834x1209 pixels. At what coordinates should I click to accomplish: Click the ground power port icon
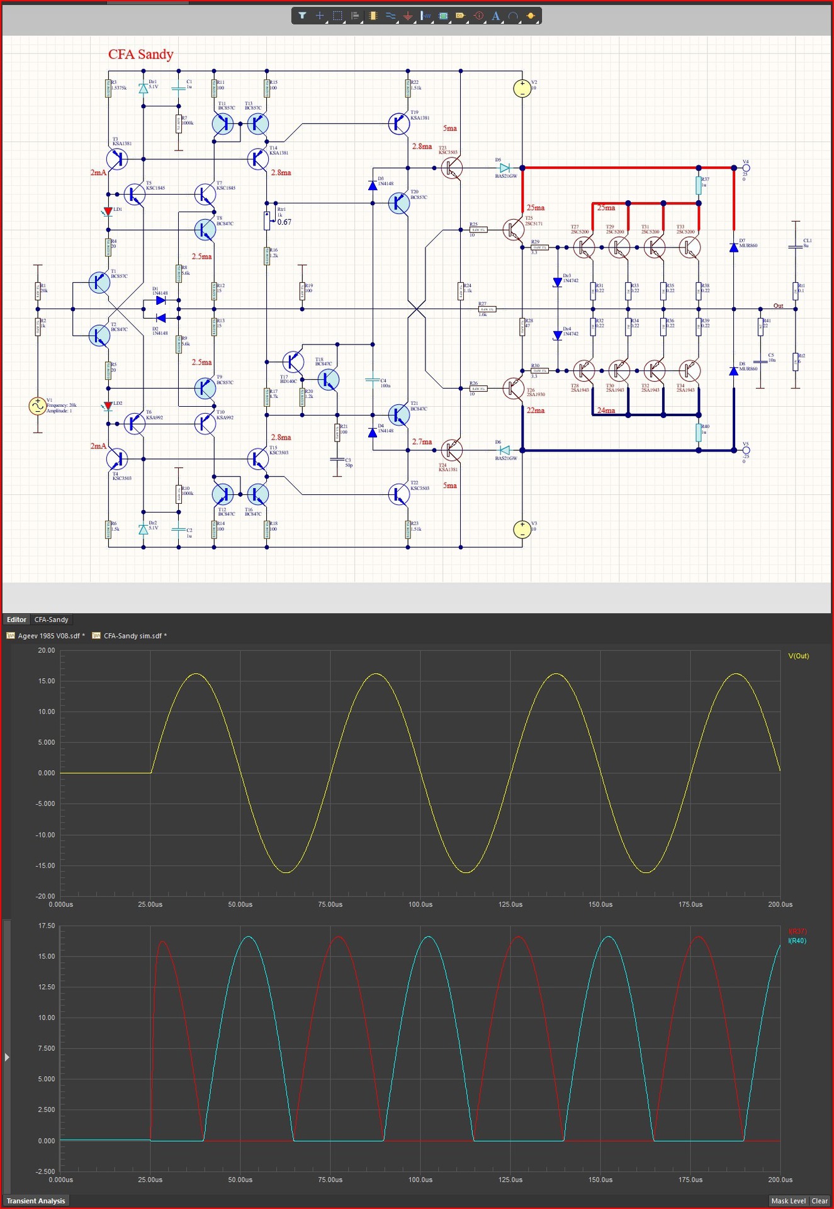tap(408, 16)
